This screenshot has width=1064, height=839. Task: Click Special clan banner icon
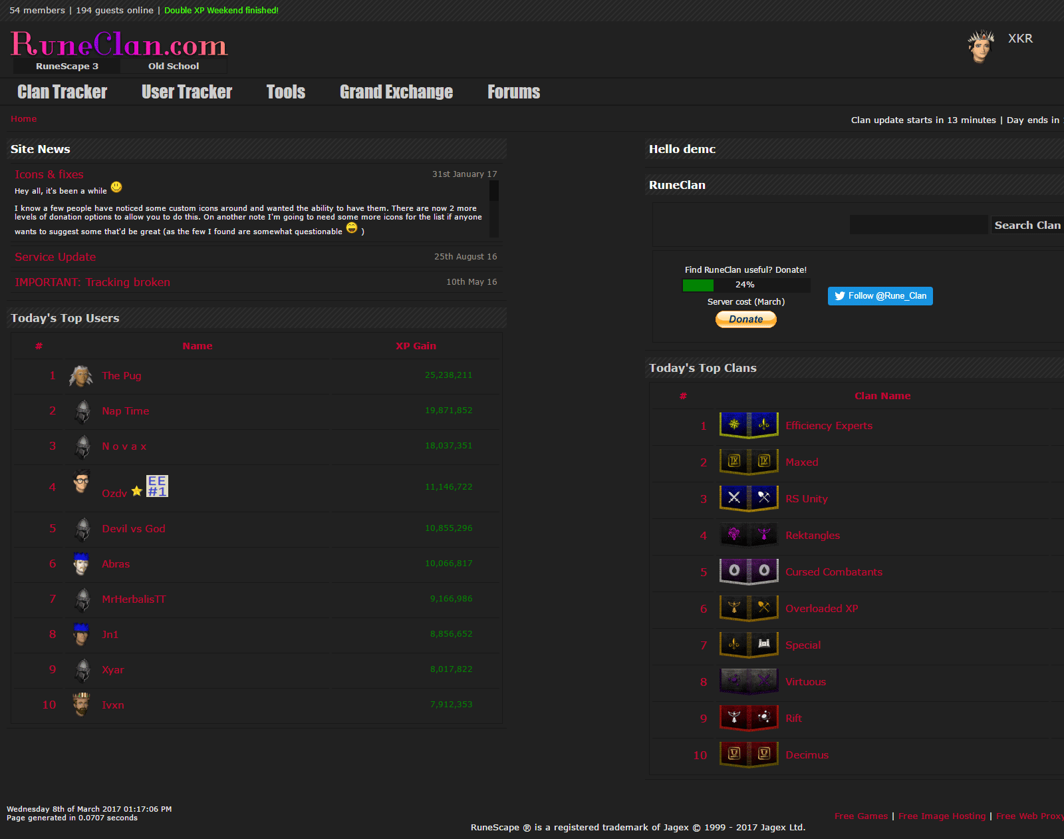[x=749, y=645]
